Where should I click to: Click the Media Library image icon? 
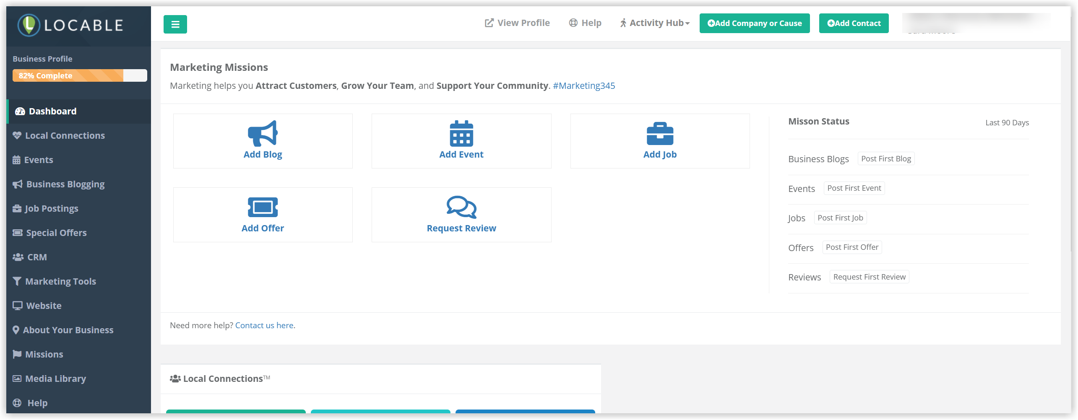tap(17, 379)
